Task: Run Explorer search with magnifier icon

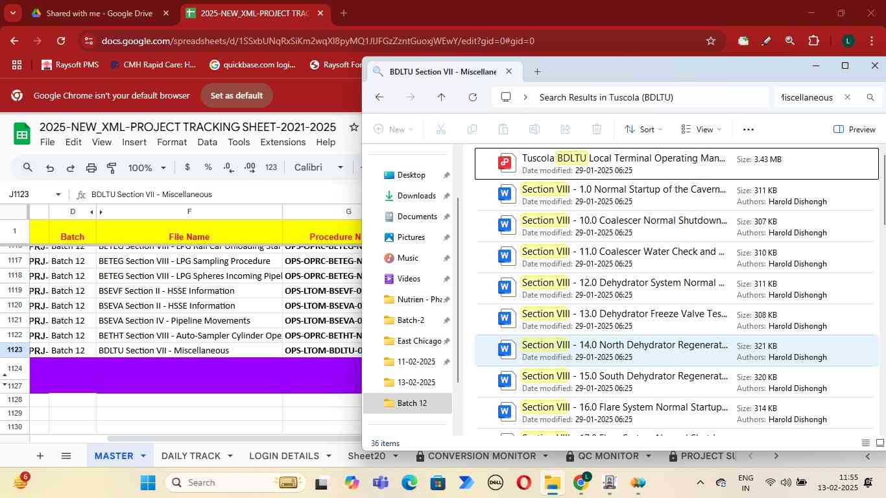Action: (870, 97)
